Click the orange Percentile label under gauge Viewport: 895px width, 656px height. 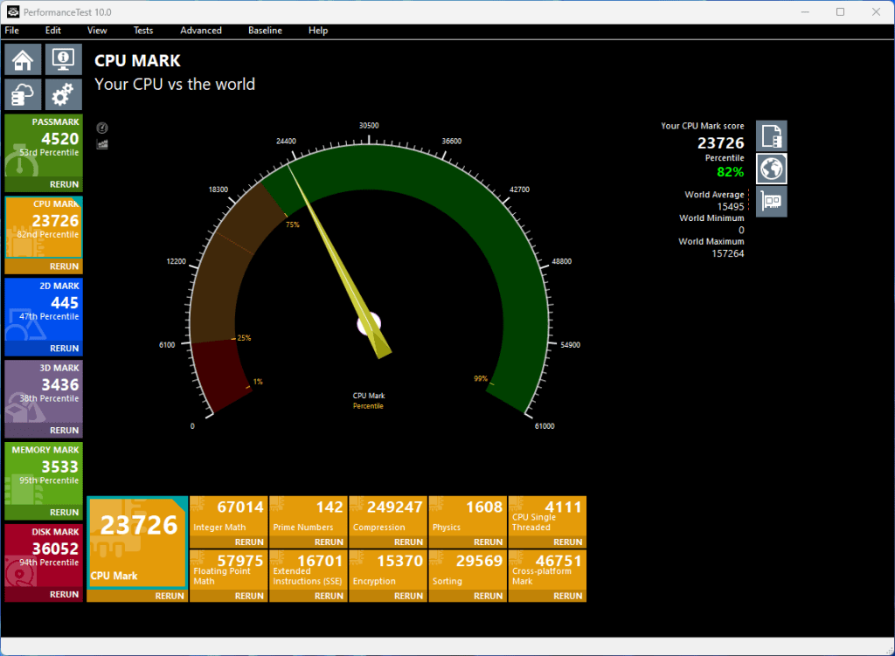[368, 406]
